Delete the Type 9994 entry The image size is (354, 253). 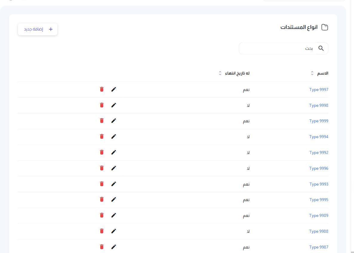coord(102,137)
